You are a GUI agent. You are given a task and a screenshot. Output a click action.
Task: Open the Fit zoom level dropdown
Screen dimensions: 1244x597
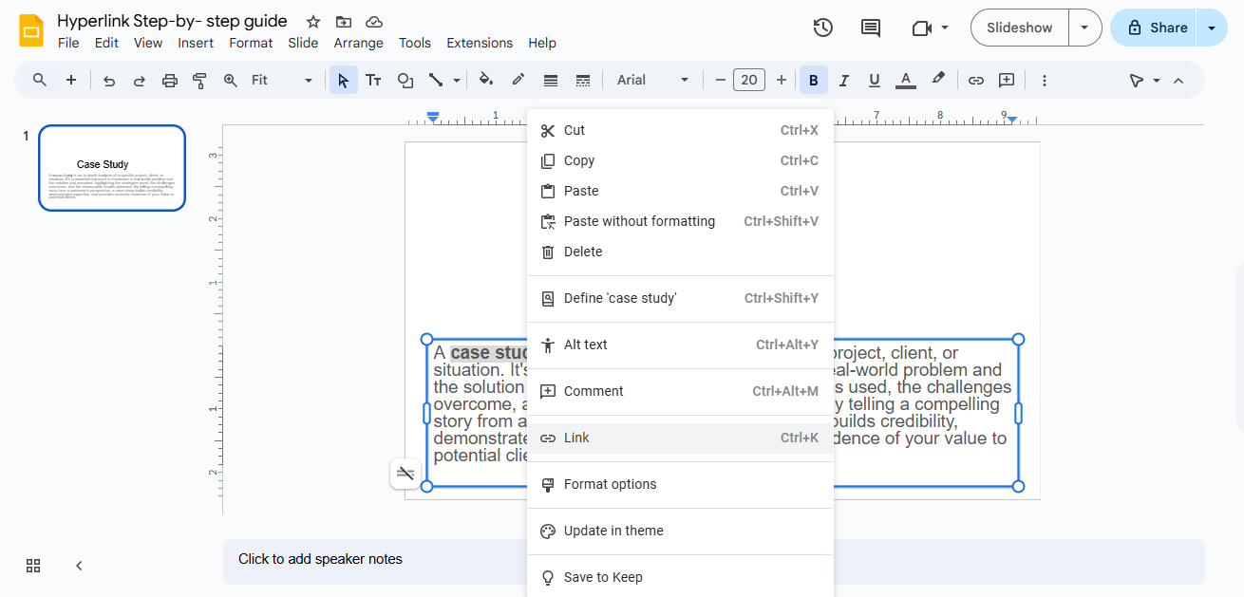281,81
